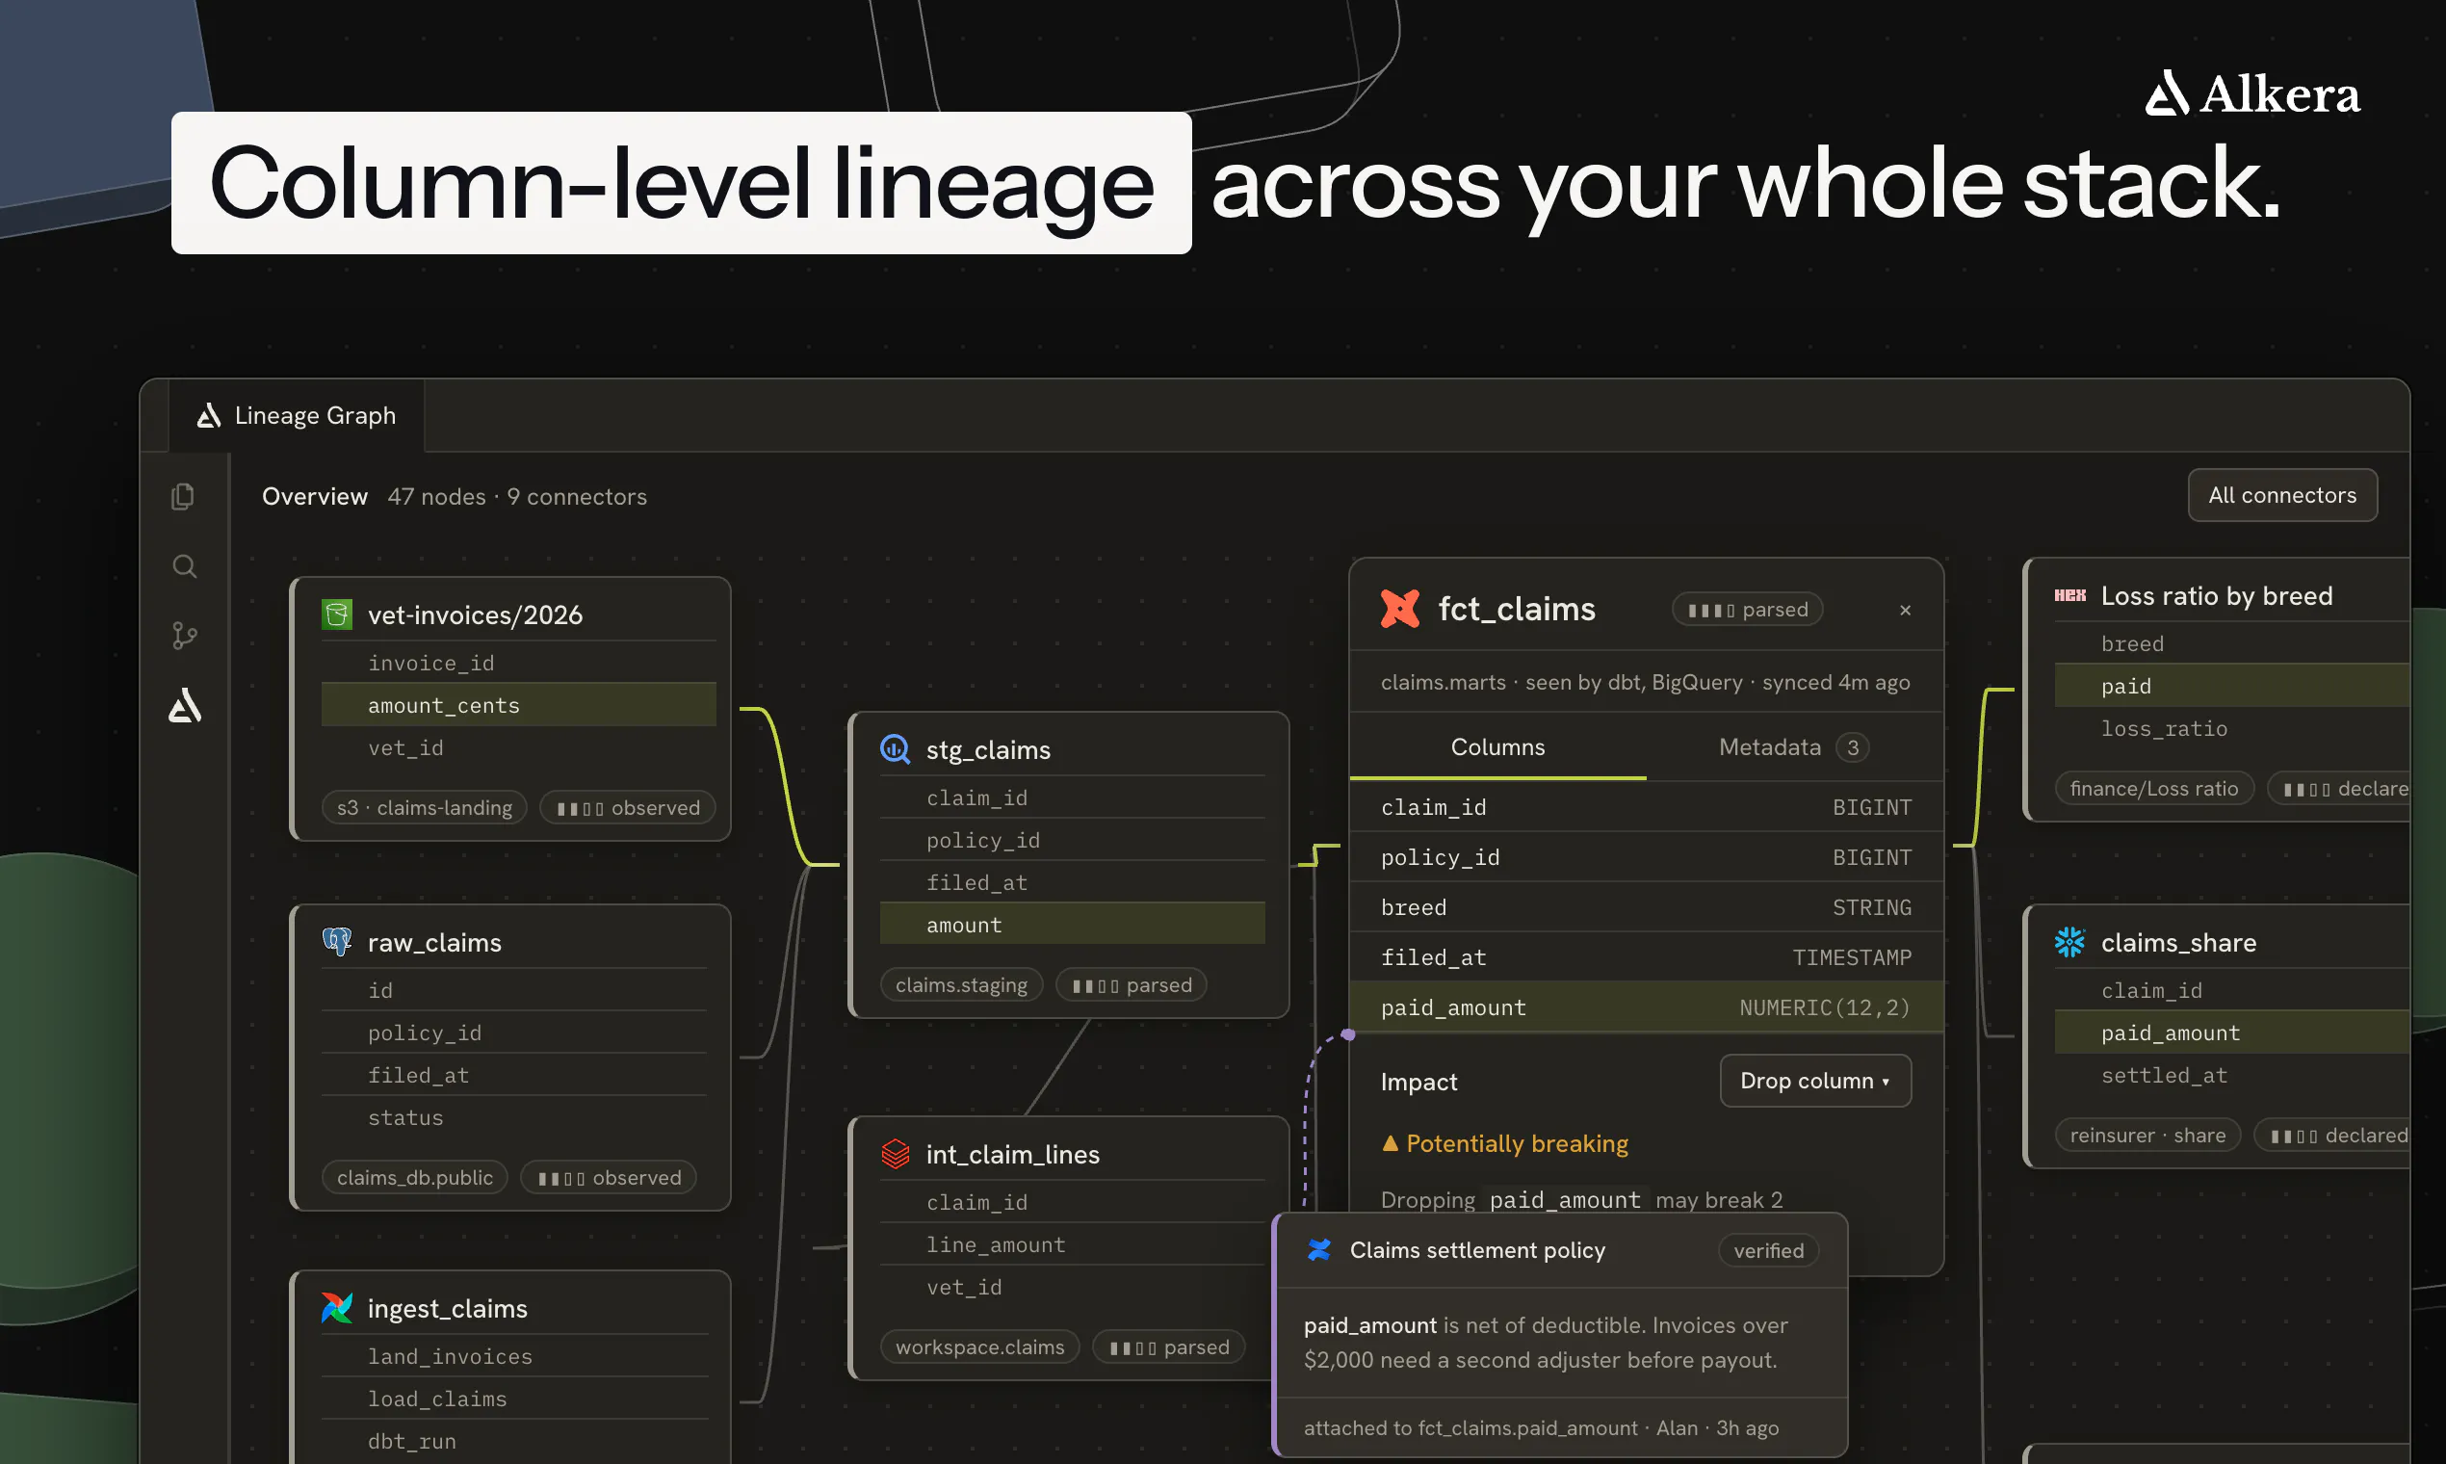
Task: Open the git branch sidebar icon
Action: 185,636
